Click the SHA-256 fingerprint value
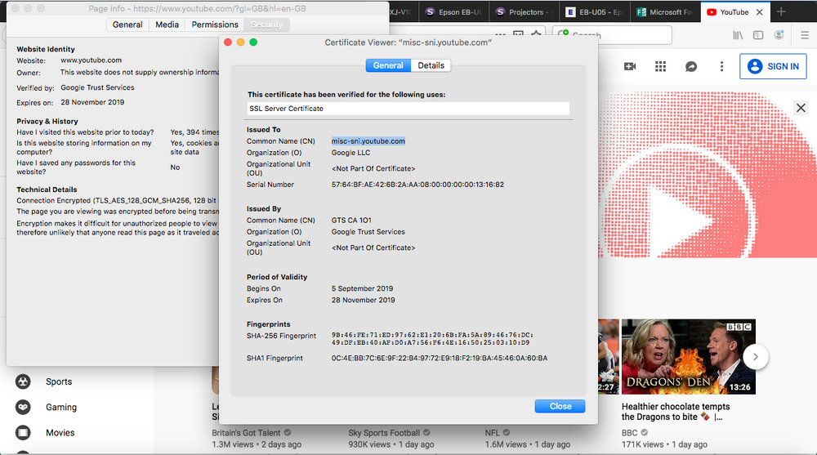817x455 pixels. tap(432, 339)
